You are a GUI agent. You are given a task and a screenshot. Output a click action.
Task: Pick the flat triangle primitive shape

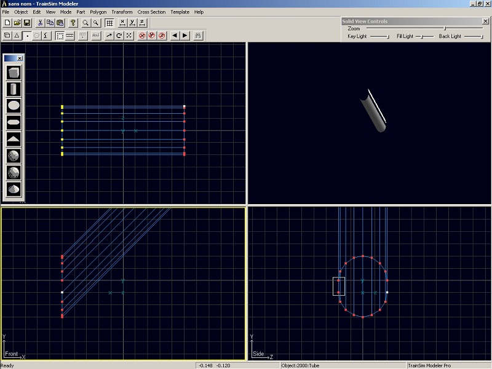click(x=14, y=139)
